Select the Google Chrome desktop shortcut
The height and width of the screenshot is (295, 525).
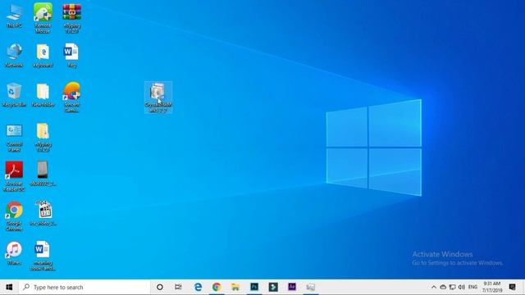tap(14, 216)
